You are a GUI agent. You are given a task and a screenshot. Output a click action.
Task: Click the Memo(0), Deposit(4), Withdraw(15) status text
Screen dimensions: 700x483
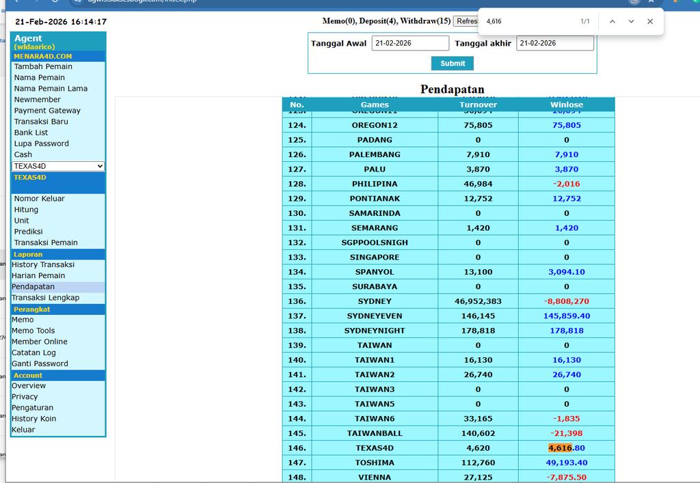[386, 21]
